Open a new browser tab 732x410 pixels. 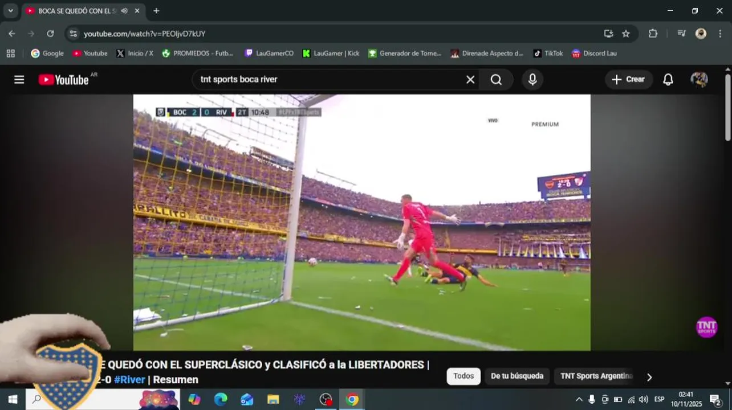pos(156,11)
